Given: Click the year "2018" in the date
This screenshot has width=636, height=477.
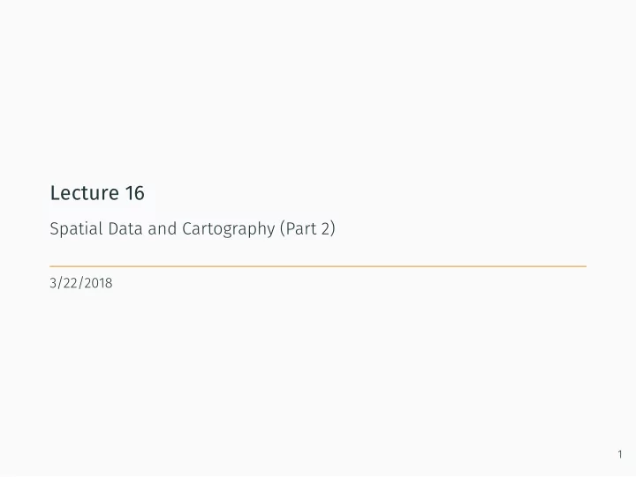Looking at the screenshot, I should click(99, 283).
